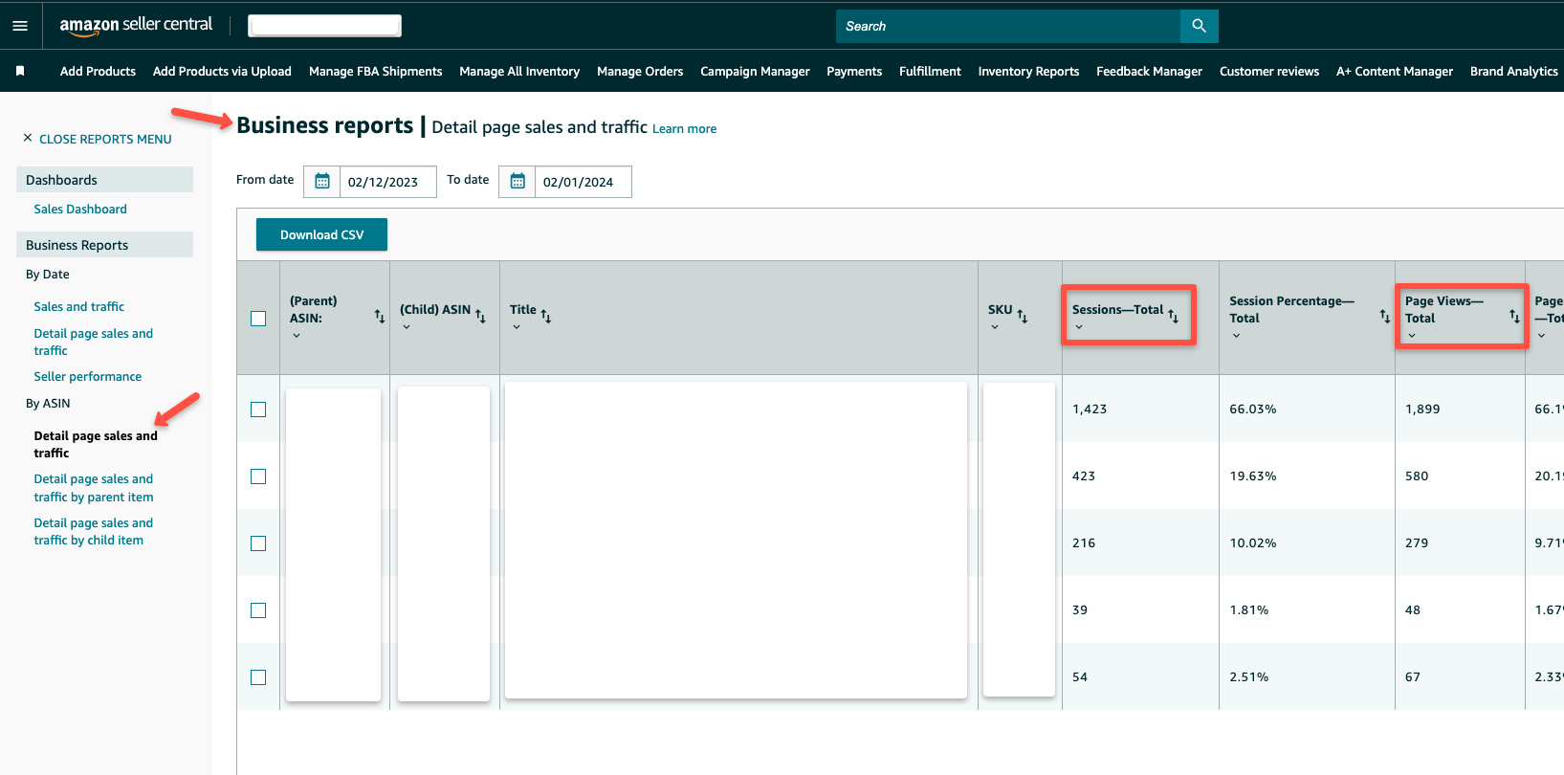Click the Amazon Seller Central logo
This screenshot has width=1564, height=775.
click(x=136, y=26)
